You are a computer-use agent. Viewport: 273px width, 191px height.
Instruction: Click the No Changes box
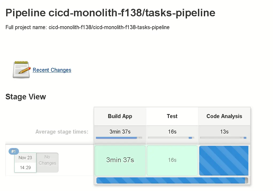(47, 160)
